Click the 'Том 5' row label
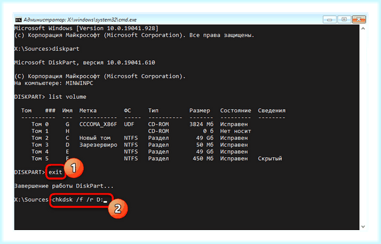Screen dimensions: 381x244 pos(40,158)
